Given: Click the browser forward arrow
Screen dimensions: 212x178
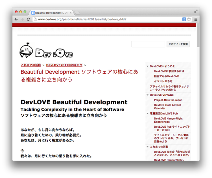Looking at the screenshot, I should [x=22, y=19].
